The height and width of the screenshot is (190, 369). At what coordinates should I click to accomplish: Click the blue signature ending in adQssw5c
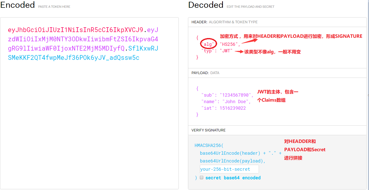coord(74,58)
